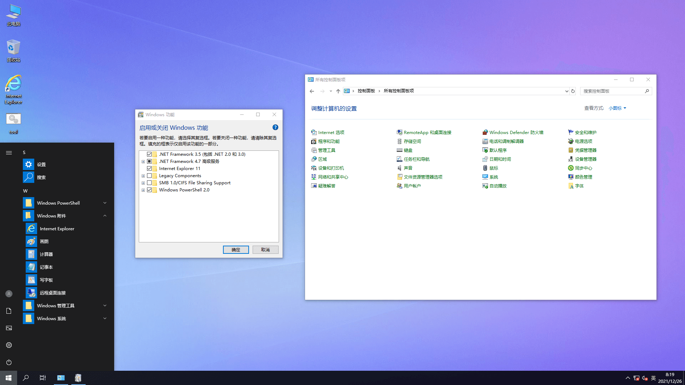Open the 设备管理器 control panel item
Screen dimensions: 685x385
[x=585, y=159]
